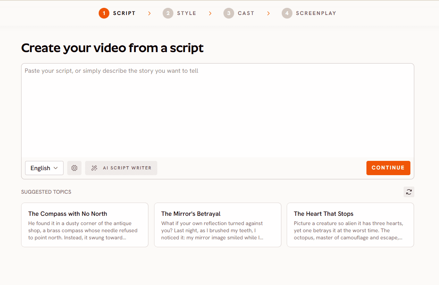Choose The Heart That Stops topic card

[350, 225]
